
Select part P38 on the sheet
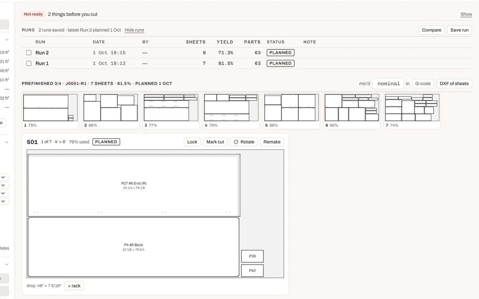252,256
